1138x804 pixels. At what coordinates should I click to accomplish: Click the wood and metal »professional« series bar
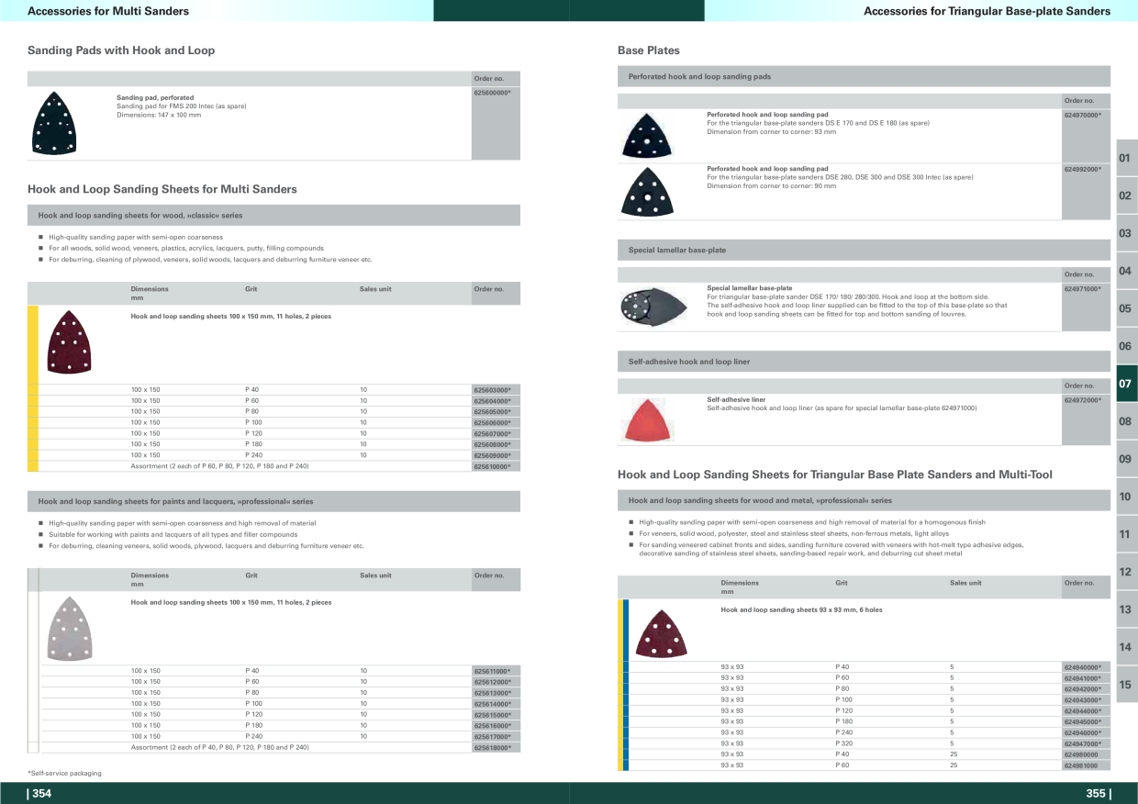(x=864, y=500)
